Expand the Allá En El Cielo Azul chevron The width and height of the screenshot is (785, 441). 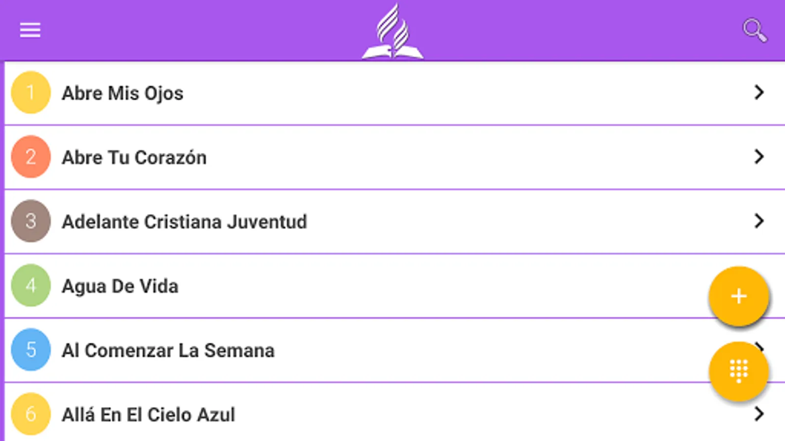759,414
